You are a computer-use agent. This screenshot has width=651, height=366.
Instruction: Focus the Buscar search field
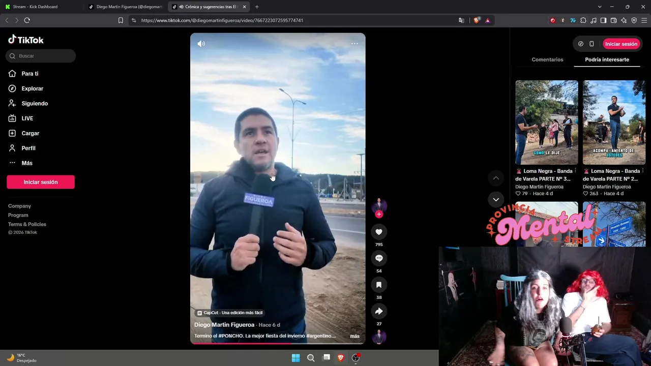(x=41, y=56)
